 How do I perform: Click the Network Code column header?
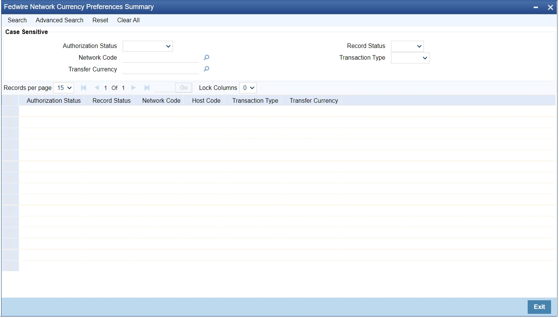pos(162,100)
